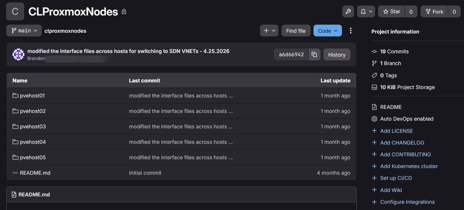Star the CLProxmoxNodes project
The height and width of the screenshot is (210, 464).
click(x=391, y=11)
